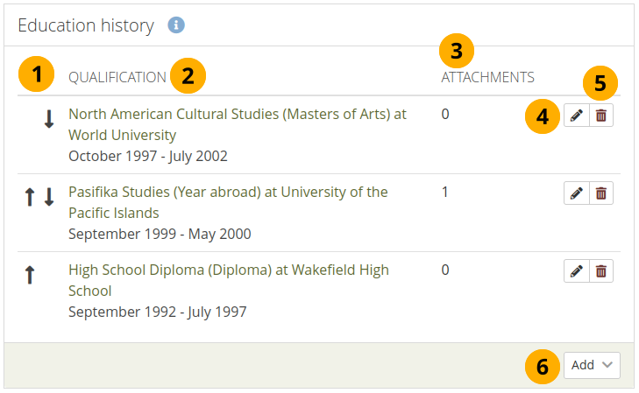The width and height of the screenshot is (639, 393).
Task: Click the October 1997 - July 2002 date text
Action: click(x=148, y=157)
